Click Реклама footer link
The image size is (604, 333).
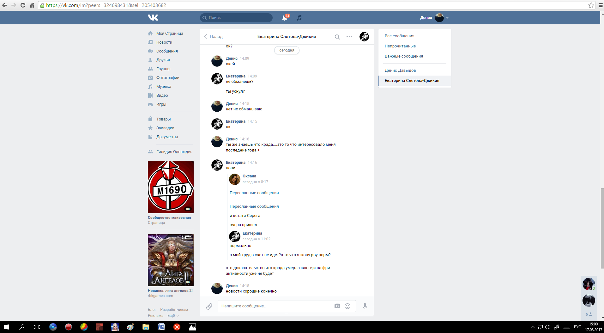[156, 316]
